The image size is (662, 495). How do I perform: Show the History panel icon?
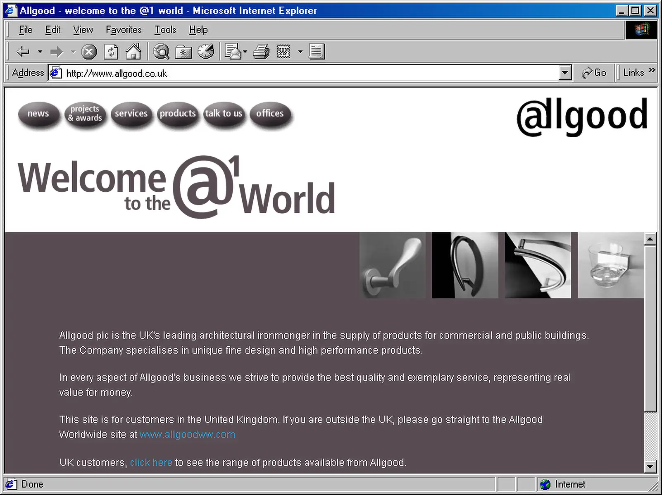click(x=206, y=52)
